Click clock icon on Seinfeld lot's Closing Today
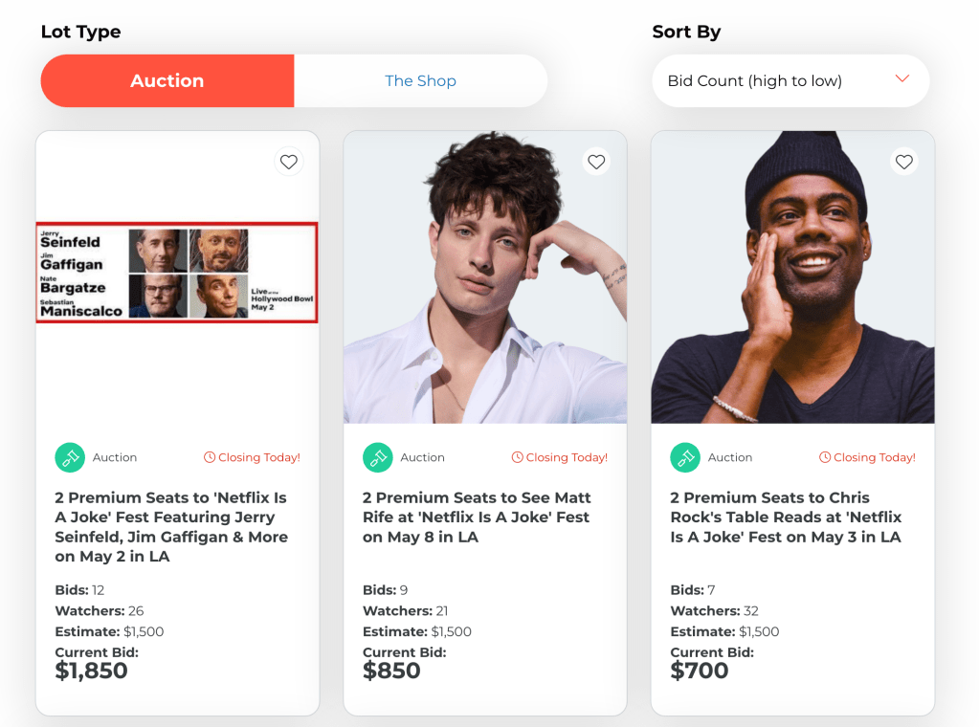Screen dimensions: 979x727 coord(210,457)
